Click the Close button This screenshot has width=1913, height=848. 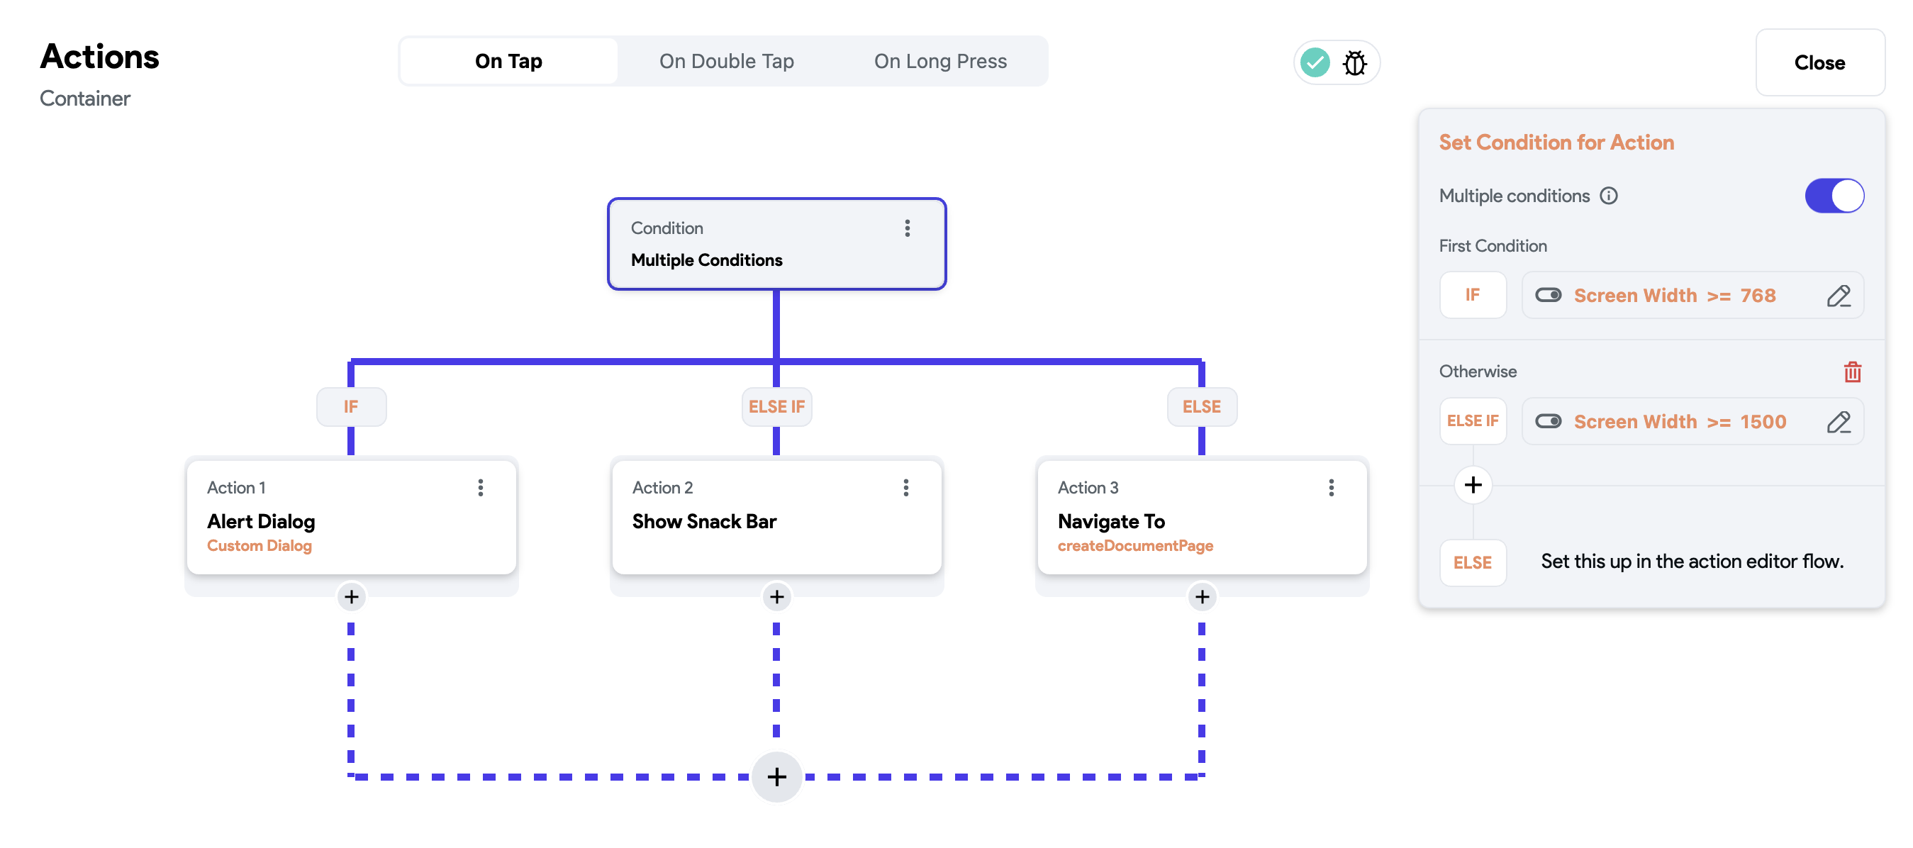click(x=1819, y=63)
